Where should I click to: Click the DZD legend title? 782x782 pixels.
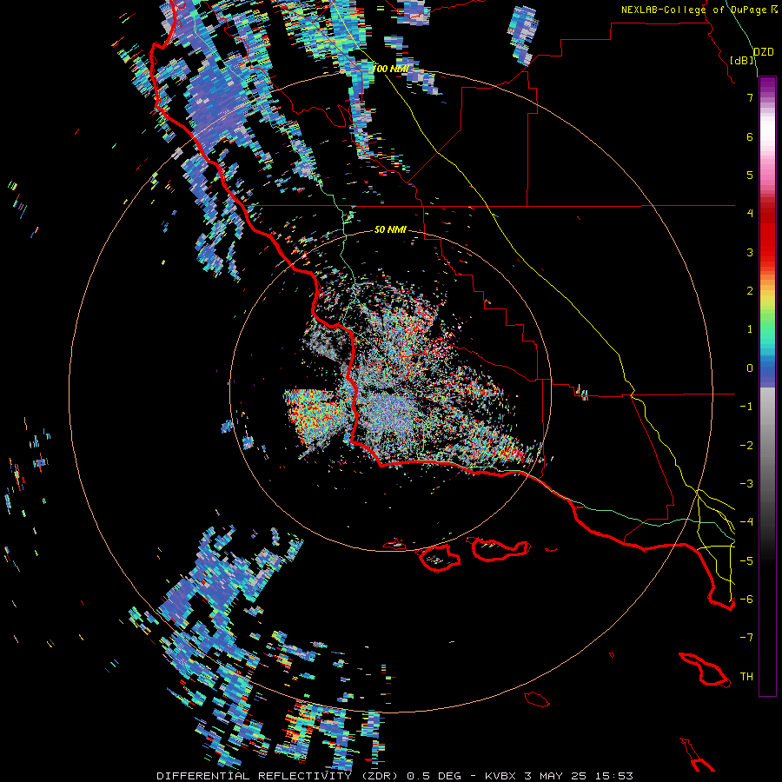763,52
